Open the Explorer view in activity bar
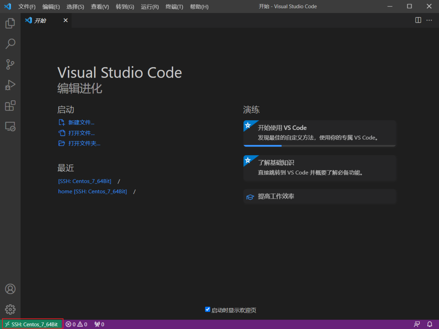 (x=10, y=23)
